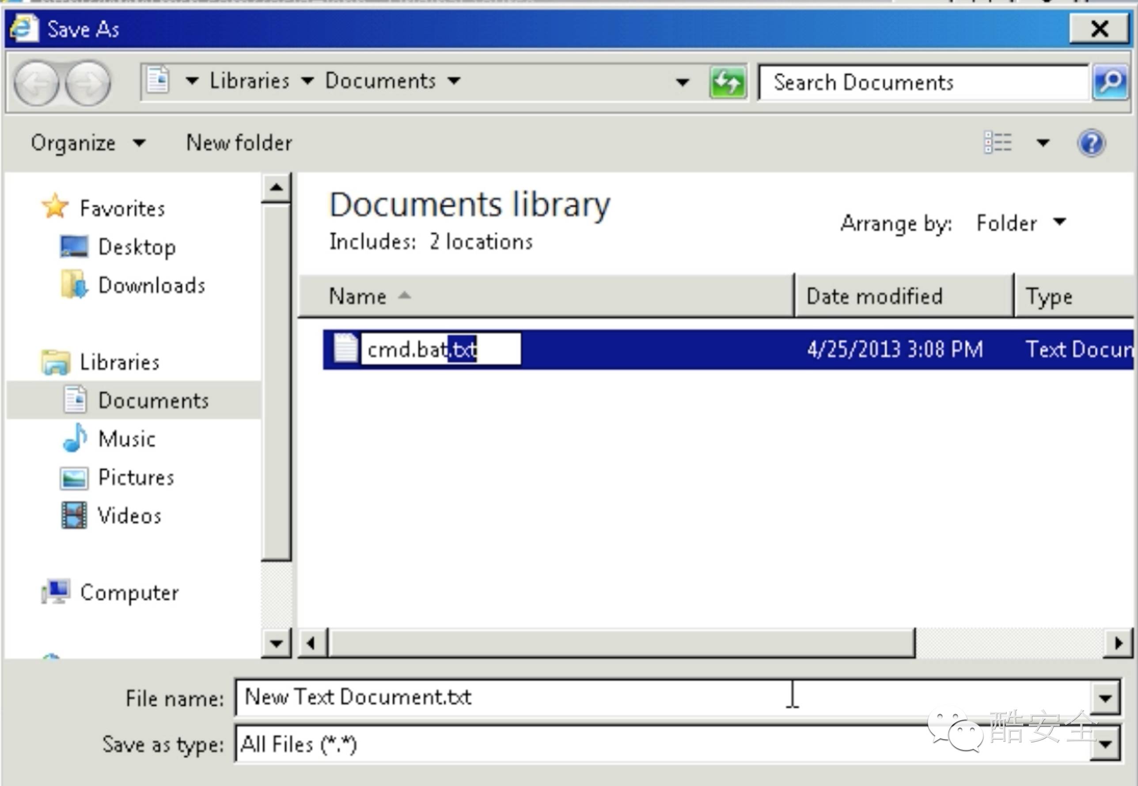Click the change view list icon

(x=998, y=144)
